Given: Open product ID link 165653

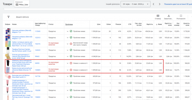Looking at the screenshot, I should pos(37,50).
